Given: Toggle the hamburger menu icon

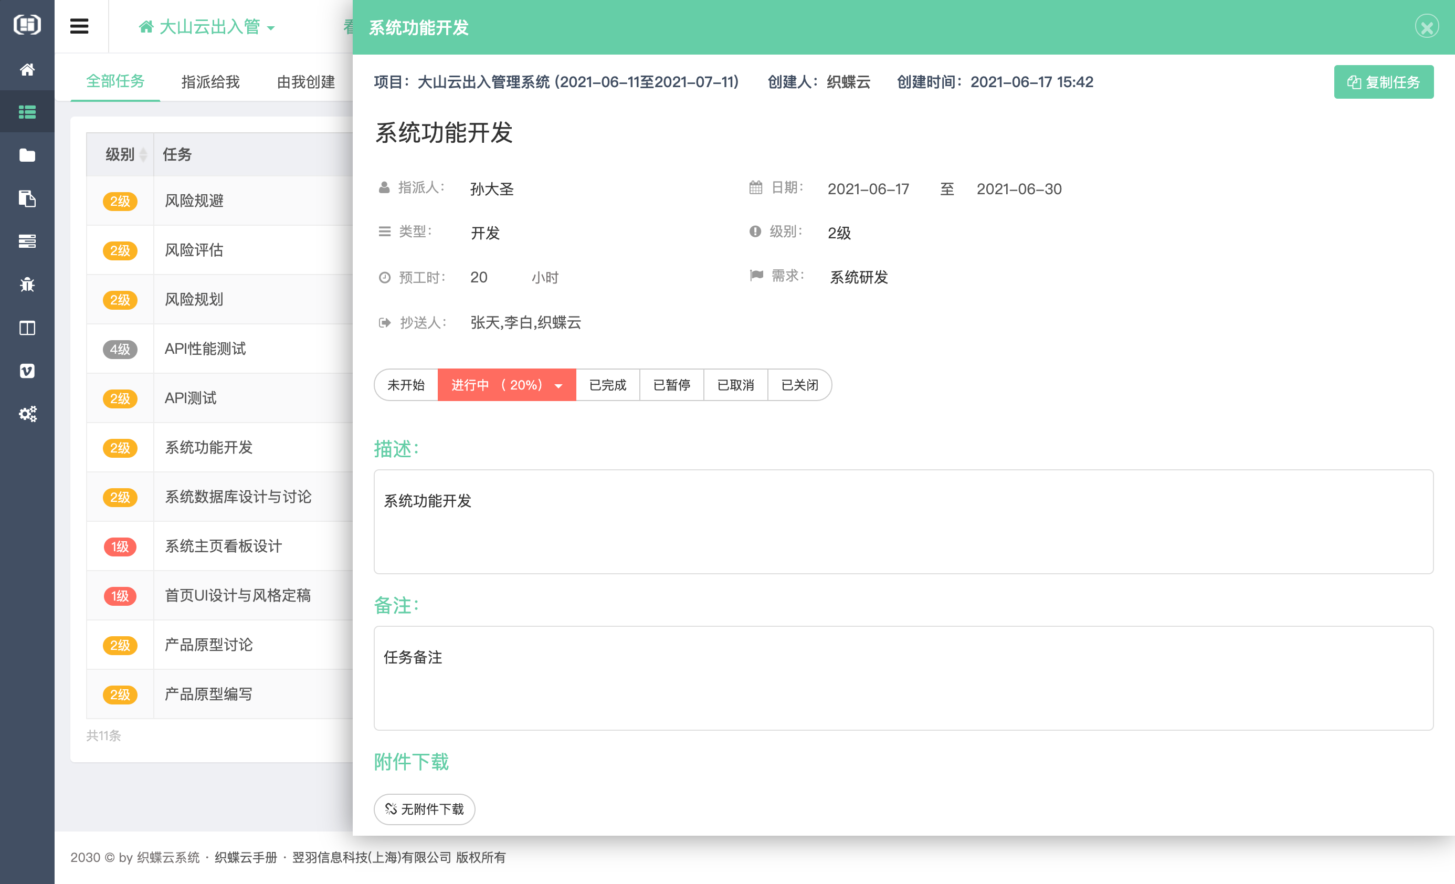Looking at the screenshot, I should [79, 27].
